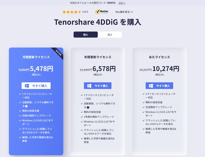Click 無料の技術支援 in monthly plan
Screen dimensions: 205x157
pos(31,111)
